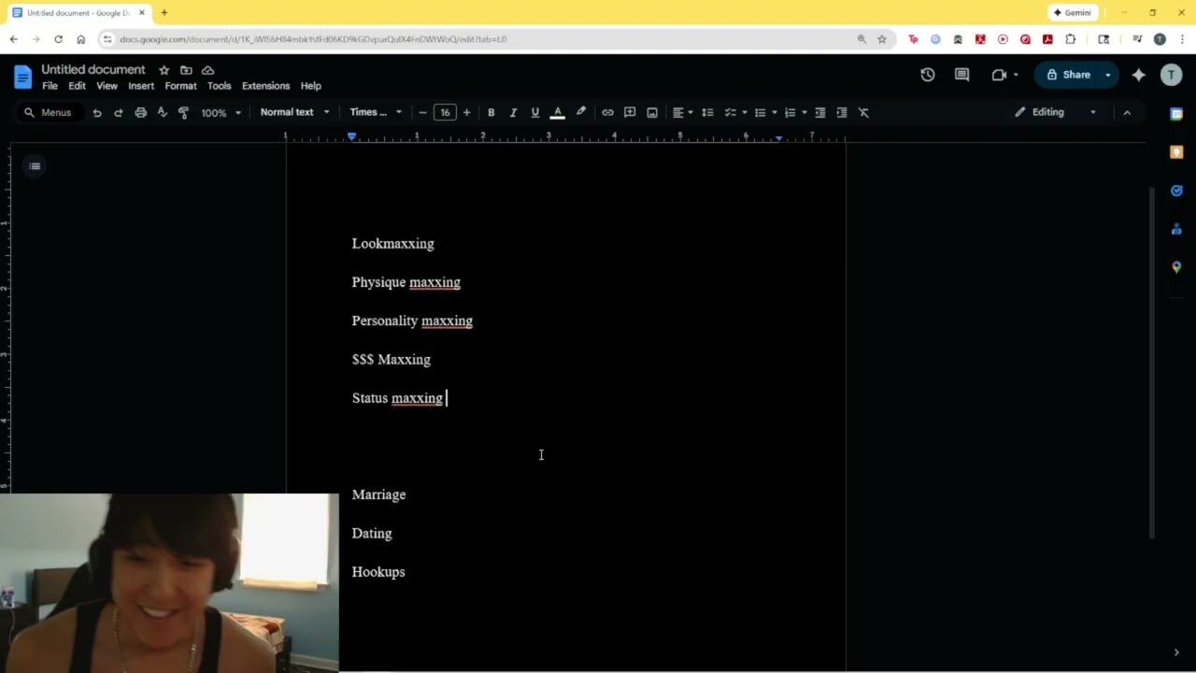Image resolution: width=1196 pixels, height=673 pixels.
Task: Open the zoom level dropdown
Action: pos(221,112)
